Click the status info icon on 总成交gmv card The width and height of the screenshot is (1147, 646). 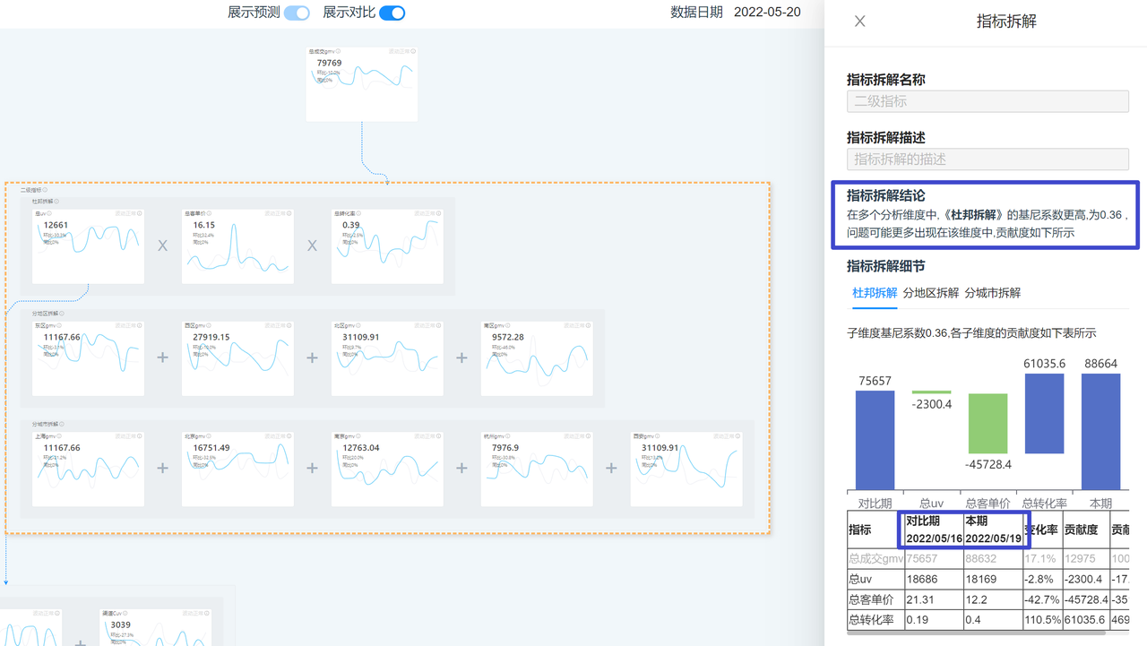point(413,52)
